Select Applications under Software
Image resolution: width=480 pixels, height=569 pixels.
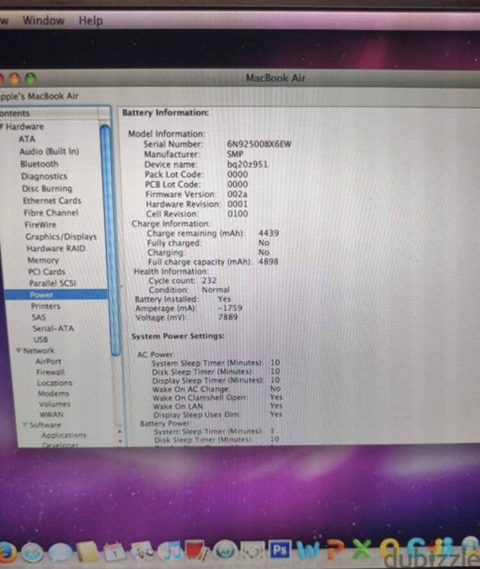coord(64,435)
